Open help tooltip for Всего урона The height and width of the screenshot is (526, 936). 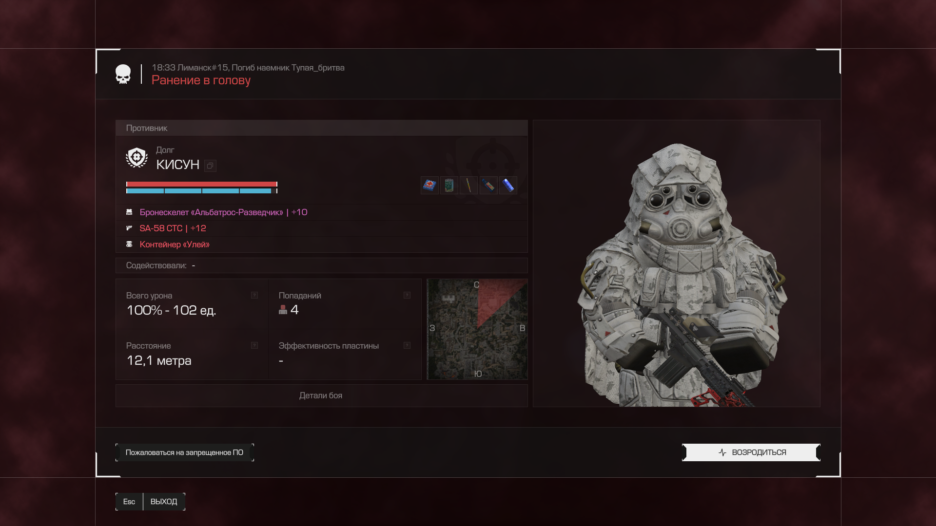tap(254, 295)
